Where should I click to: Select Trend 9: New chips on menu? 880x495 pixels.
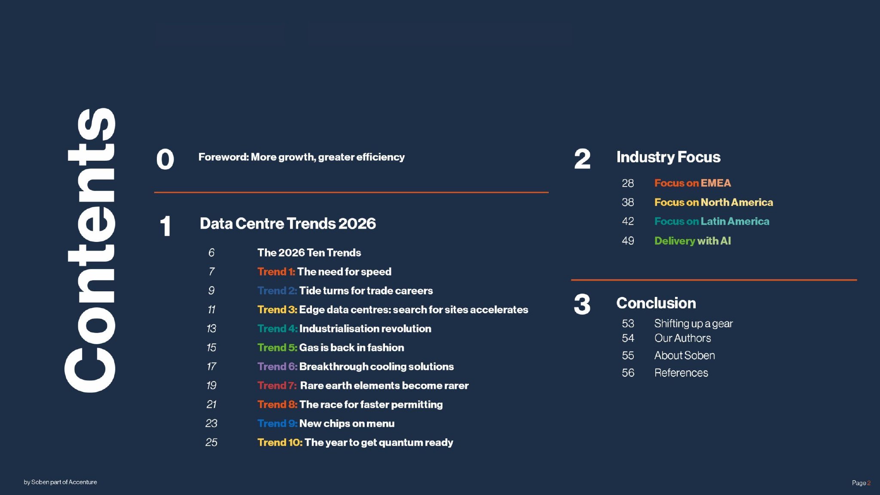point(326,423)
